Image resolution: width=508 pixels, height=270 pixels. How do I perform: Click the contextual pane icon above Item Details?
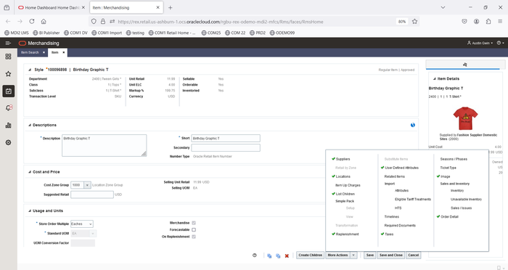point(465,65)
